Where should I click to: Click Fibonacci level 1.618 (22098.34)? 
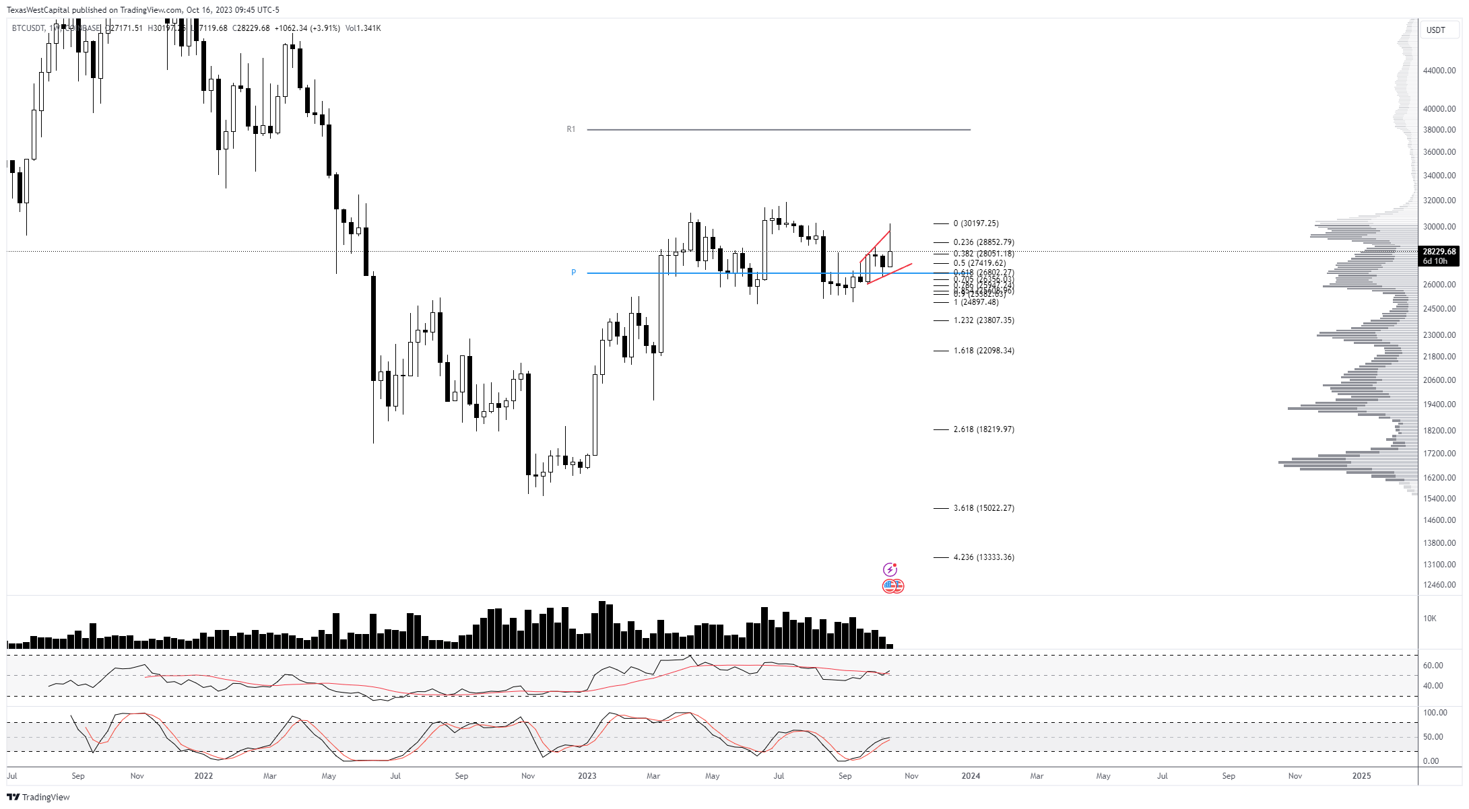pyautogui.click(x=983, y=351)
